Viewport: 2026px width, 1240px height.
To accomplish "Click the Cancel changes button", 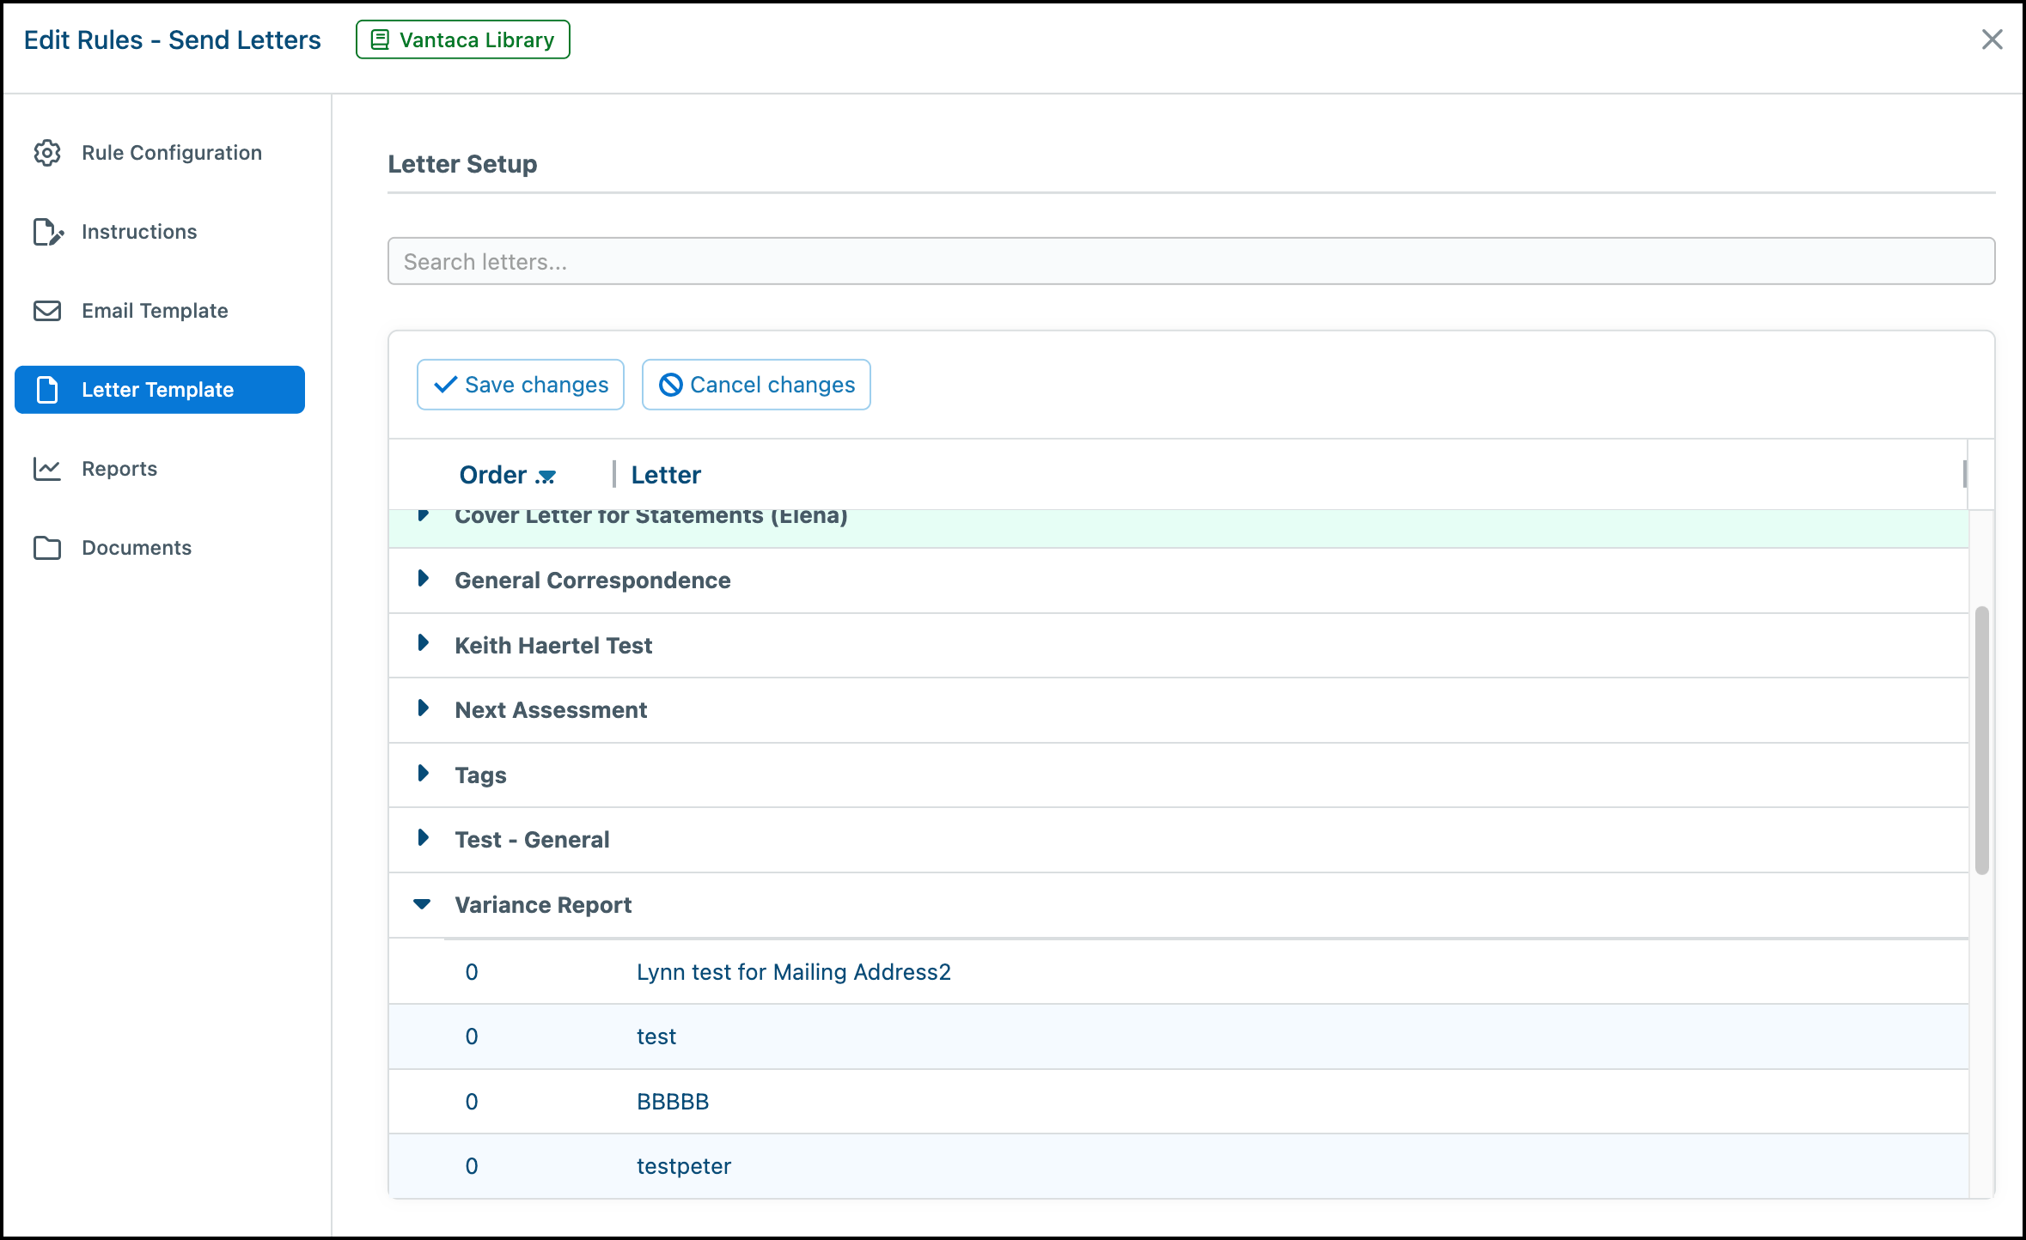I will [x=756, y=385].
